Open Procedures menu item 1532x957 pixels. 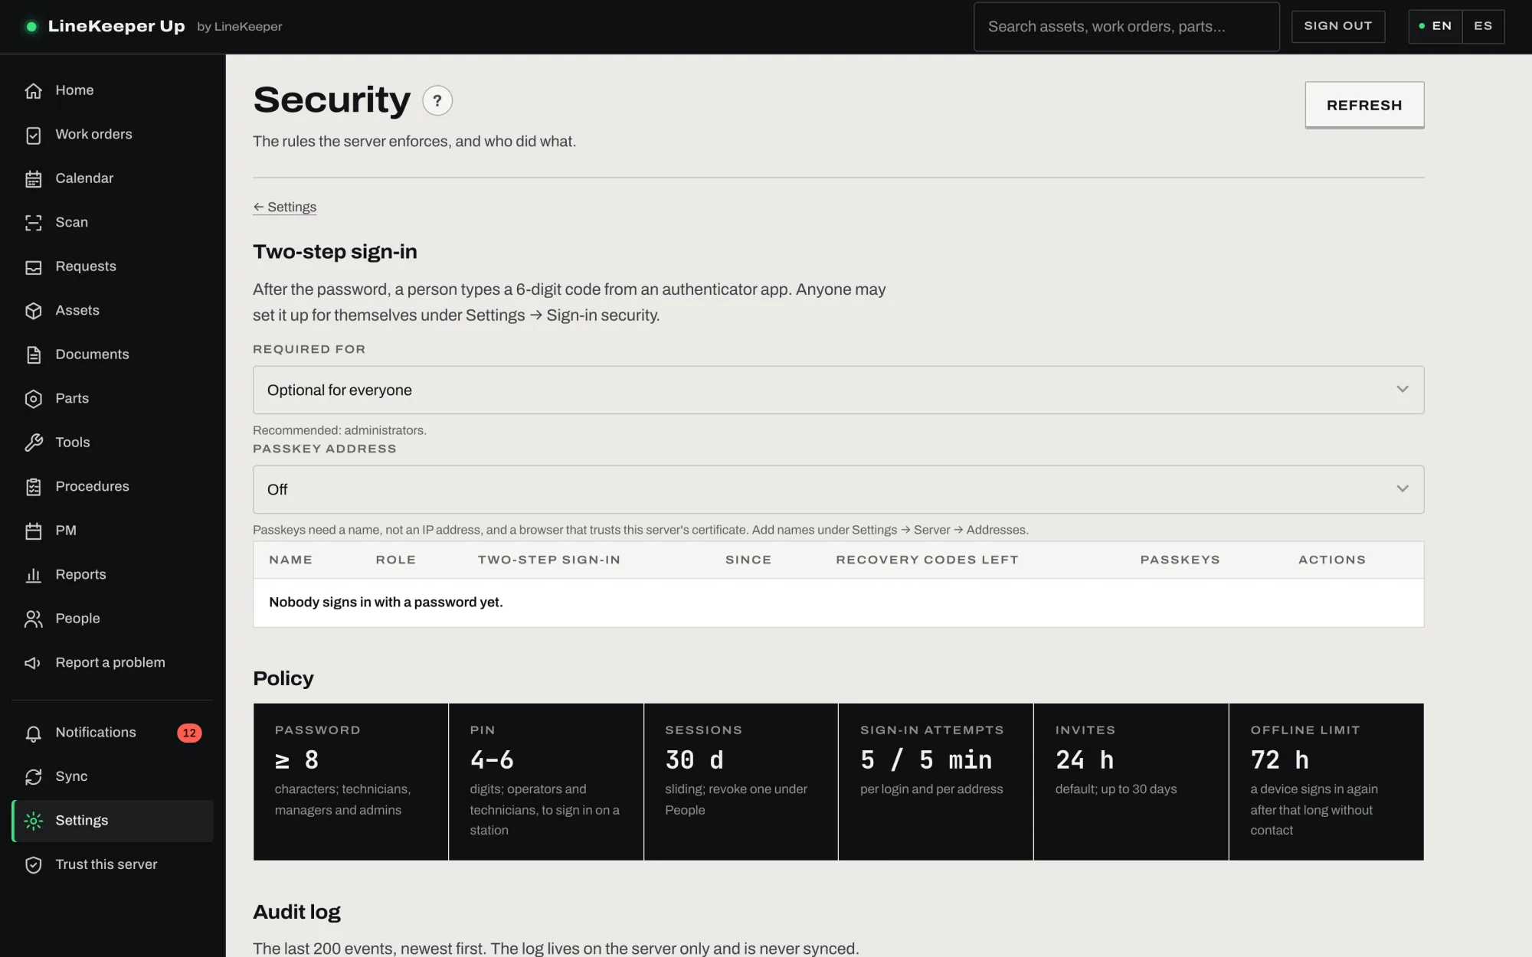pos(113,486)
